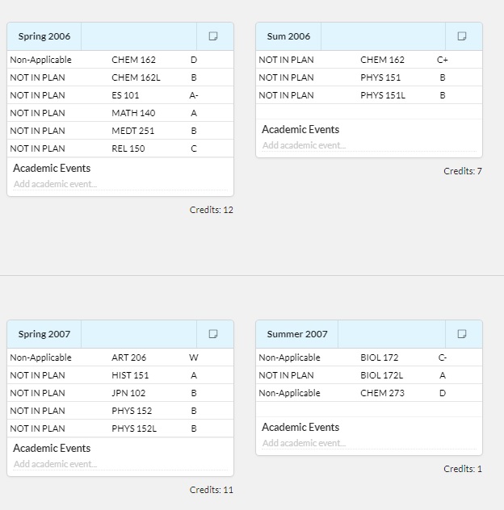Open the note icon for Sum 2006

(462, 36)
